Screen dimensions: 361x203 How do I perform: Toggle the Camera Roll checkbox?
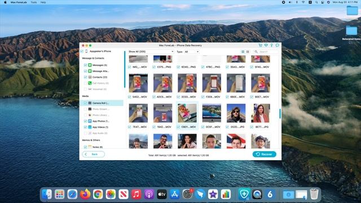(x=85, y=103)
